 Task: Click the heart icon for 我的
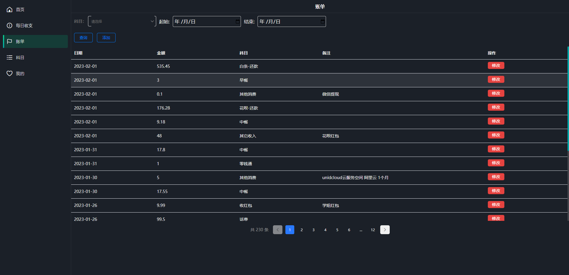[x=9, y=73]
